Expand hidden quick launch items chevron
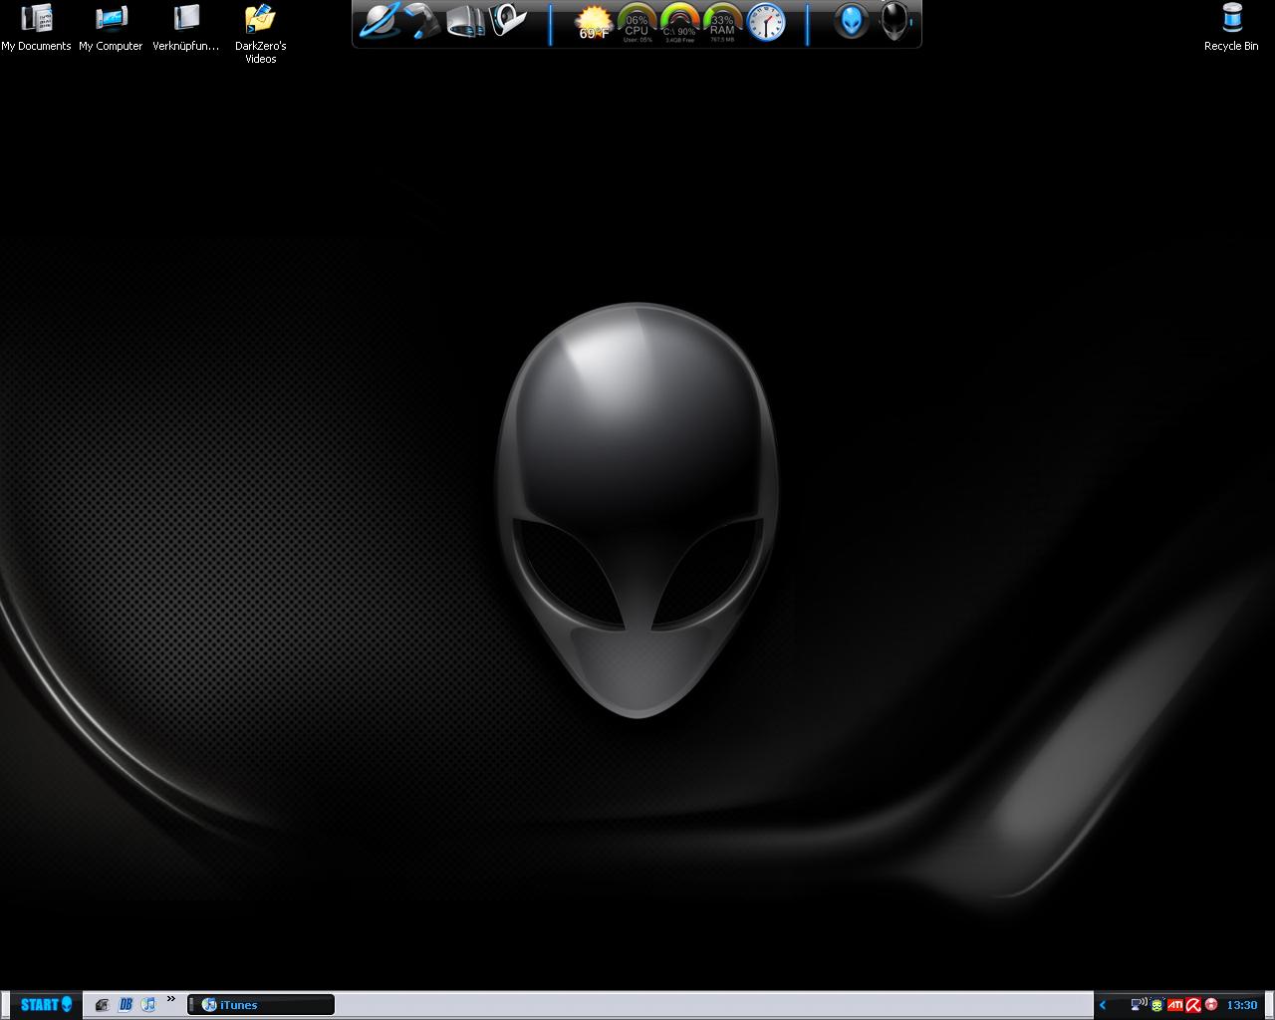1275x1020 pixels. (x=171, y=999)
